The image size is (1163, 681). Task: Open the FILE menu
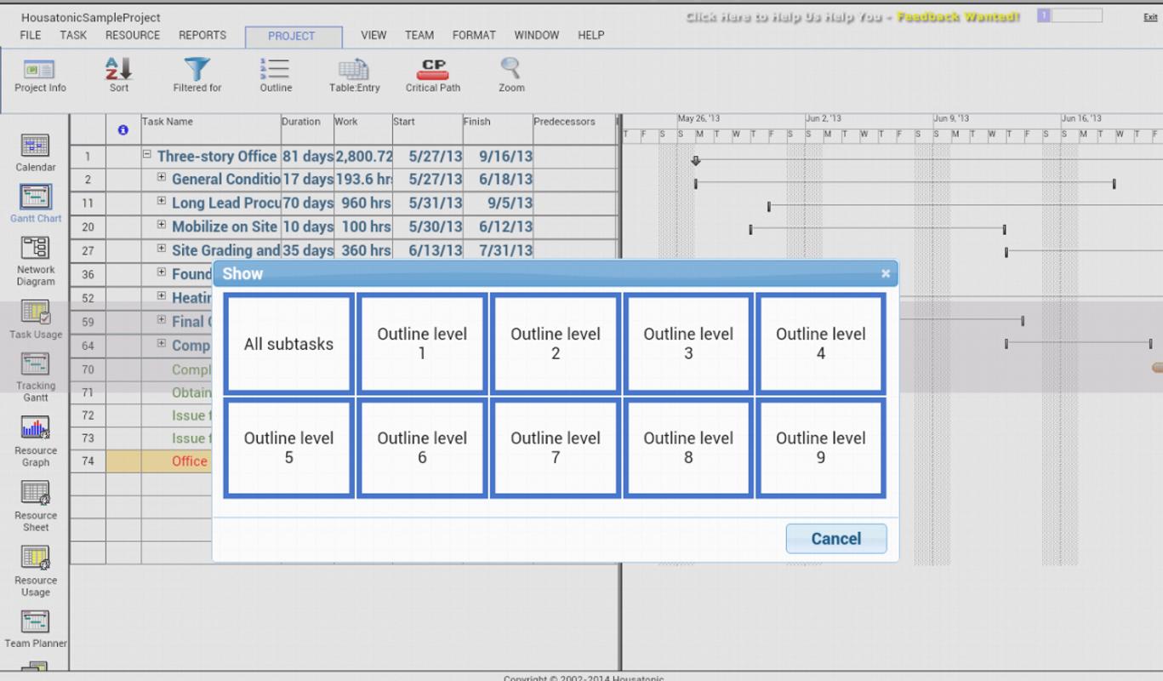(x=31, y=36)
